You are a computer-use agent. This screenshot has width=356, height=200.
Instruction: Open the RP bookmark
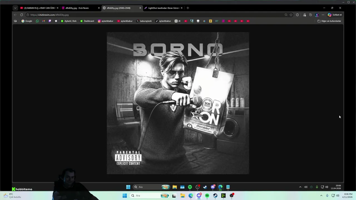point(217,21)
